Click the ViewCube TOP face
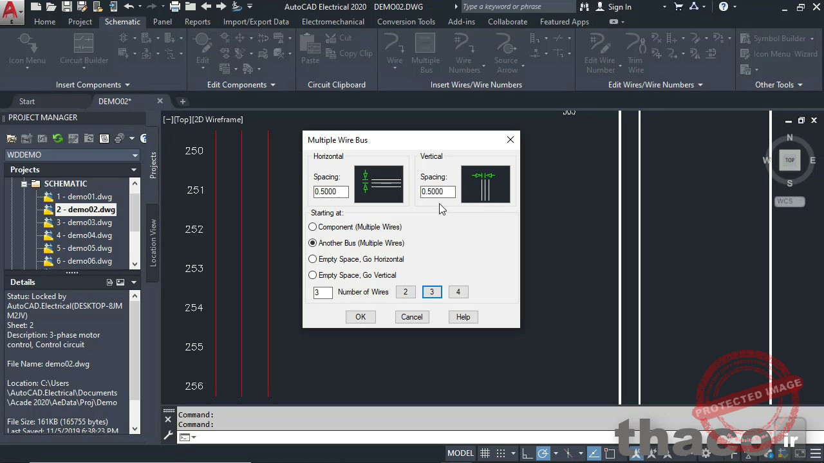824x463 pixels. click(789, 160)
